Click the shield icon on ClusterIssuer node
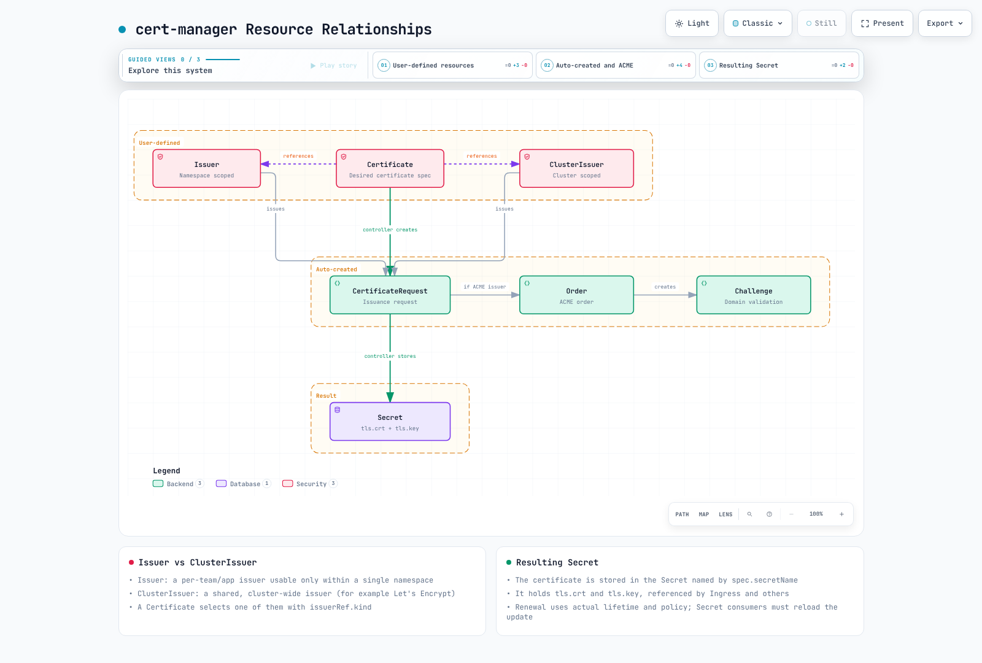Screen dimensions: 982x663 (527, 157)
